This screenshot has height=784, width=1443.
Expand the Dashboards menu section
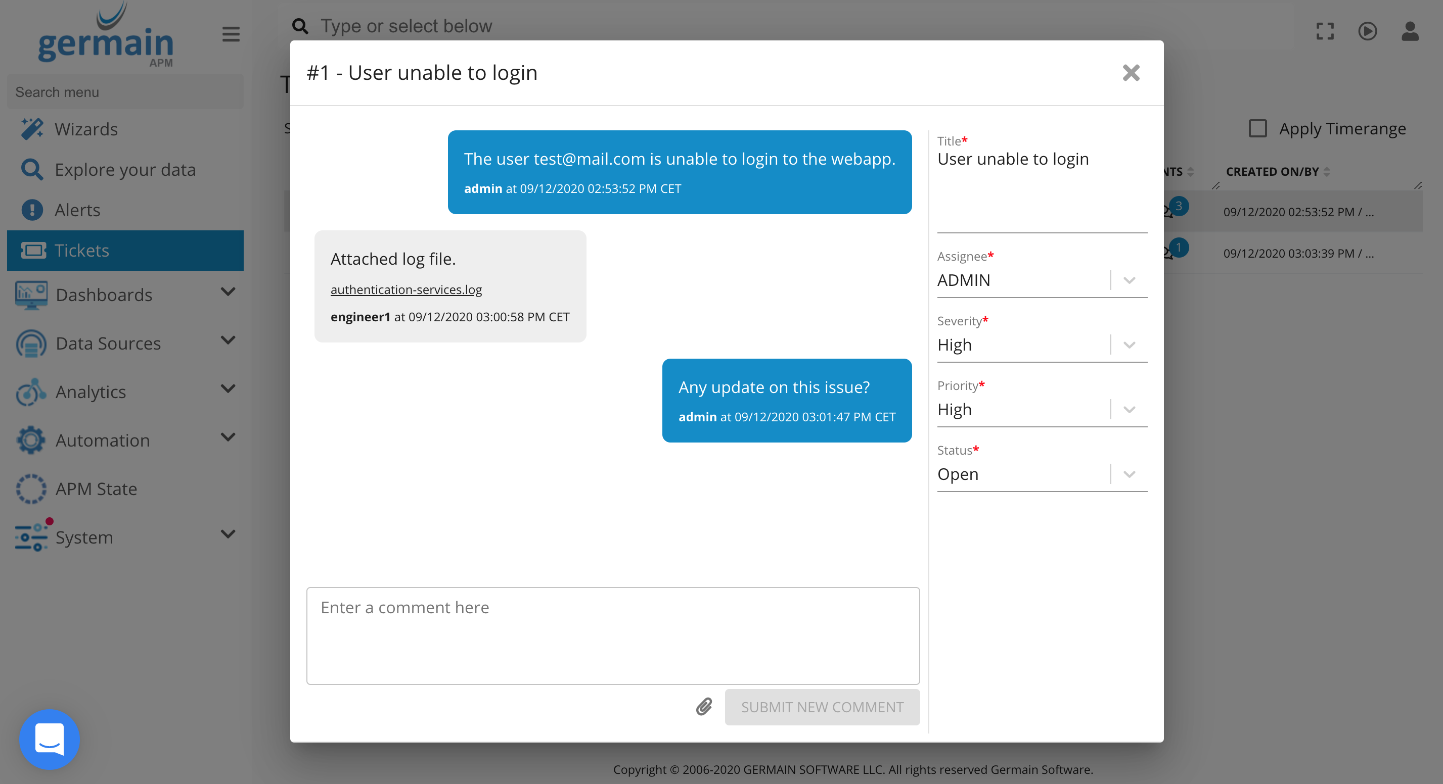coord(228,291)
